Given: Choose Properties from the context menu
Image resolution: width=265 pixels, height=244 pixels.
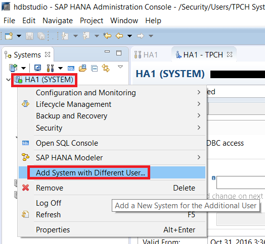Looking at the screenshot, I should (x=112, y=230).
